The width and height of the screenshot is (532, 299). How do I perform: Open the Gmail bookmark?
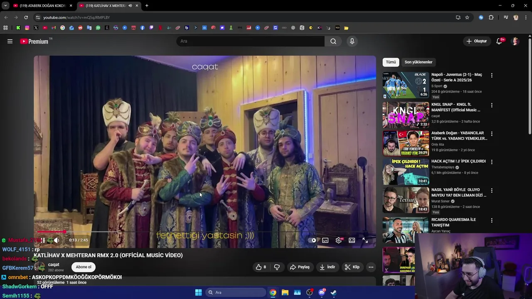(54, 28)
